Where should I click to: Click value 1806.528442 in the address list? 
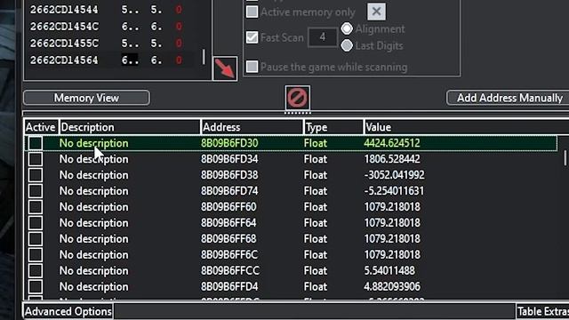392,159
